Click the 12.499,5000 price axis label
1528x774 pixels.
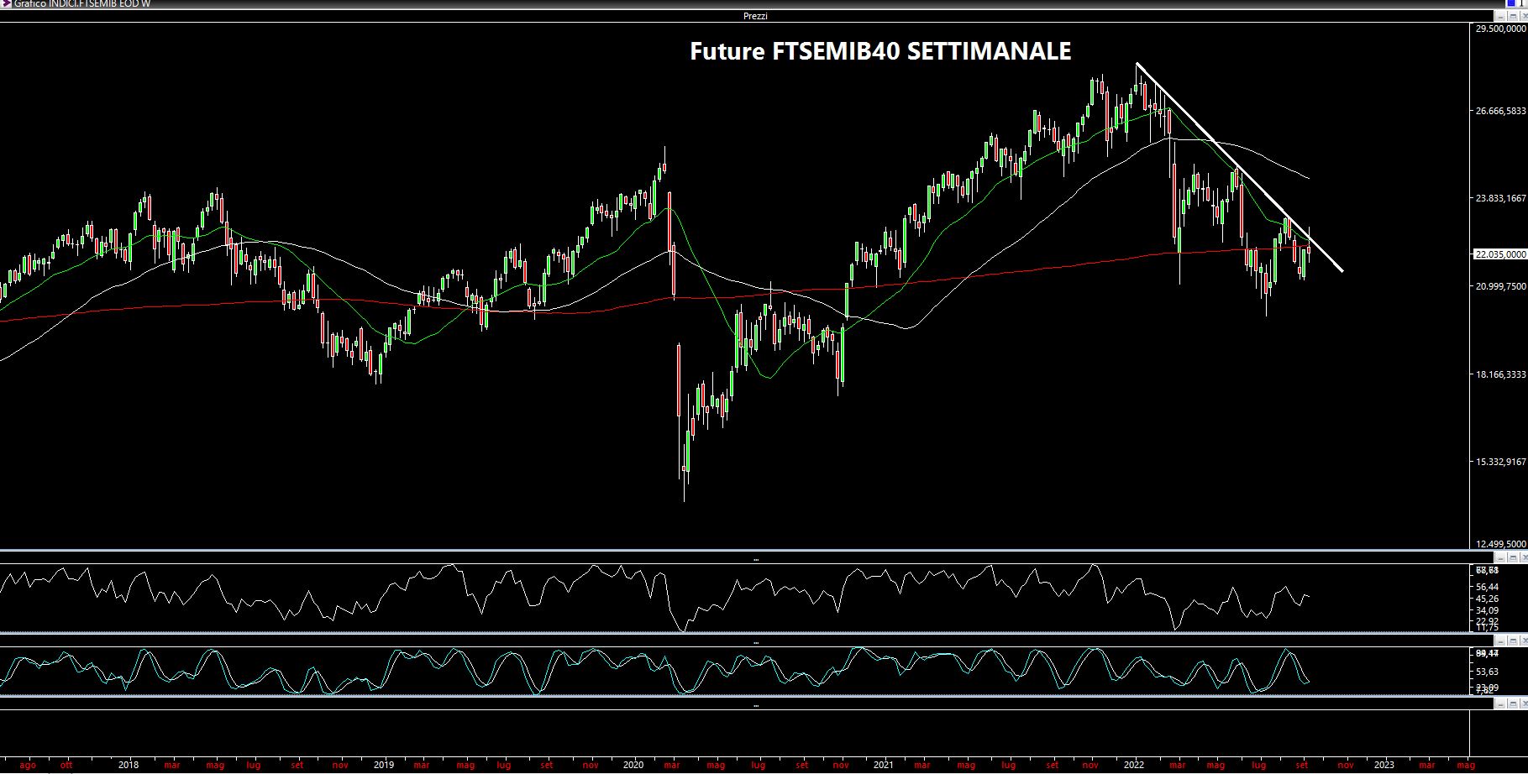[x=1500, y=544]
